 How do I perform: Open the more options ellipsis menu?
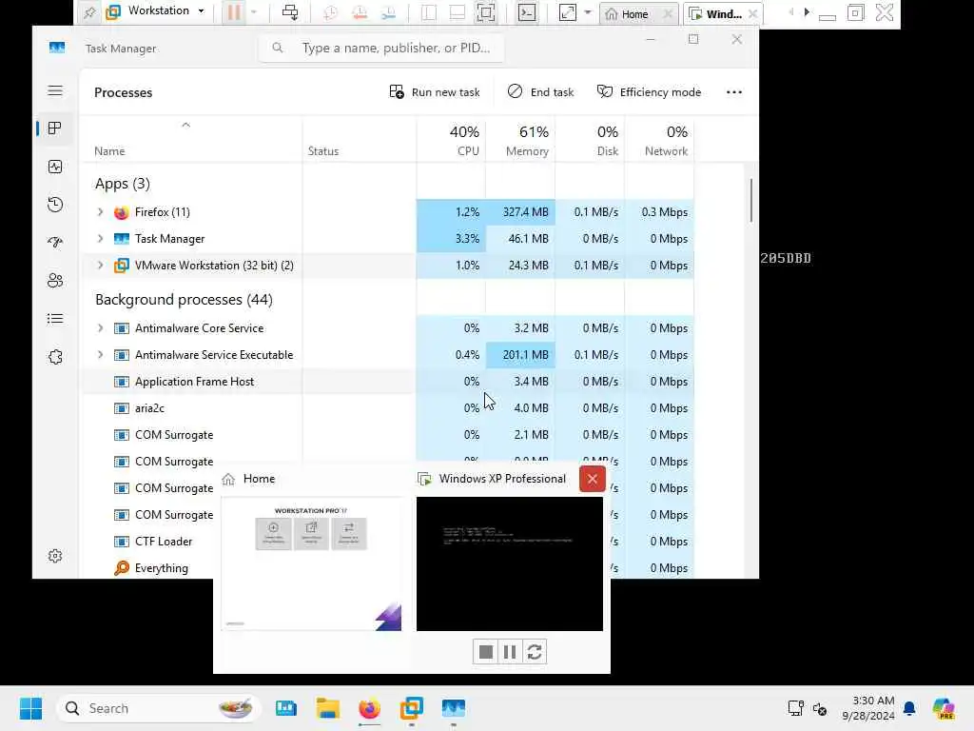[734, 92]
